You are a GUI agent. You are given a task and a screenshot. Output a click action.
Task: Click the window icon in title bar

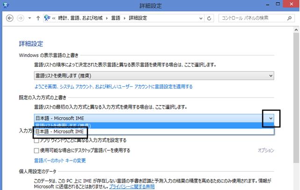[x=6, y=5]
